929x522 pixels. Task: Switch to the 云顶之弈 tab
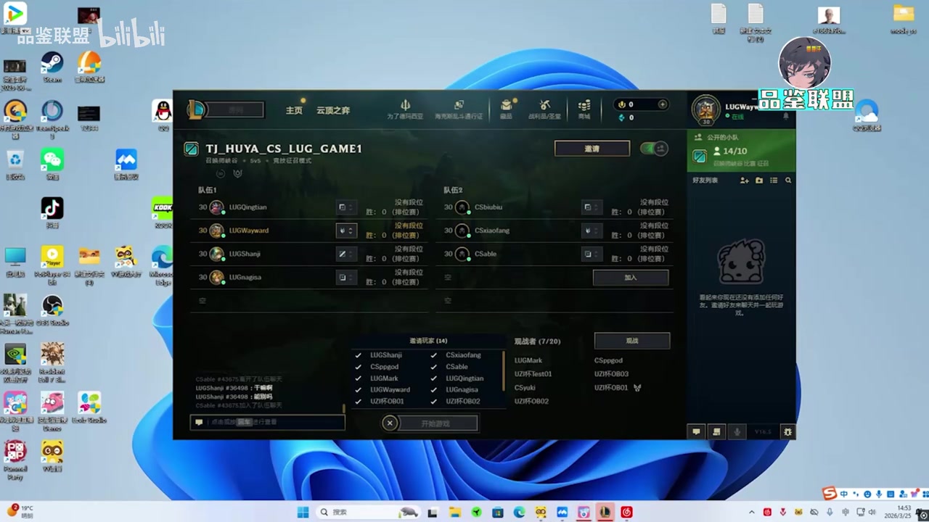(x=333, y=110)
